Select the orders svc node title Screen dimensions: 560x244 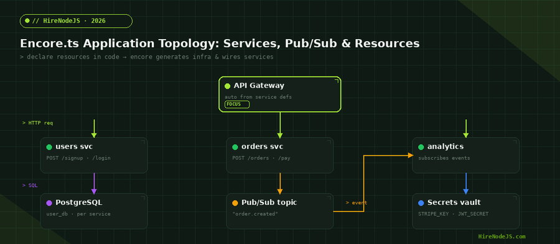[263, 147]
